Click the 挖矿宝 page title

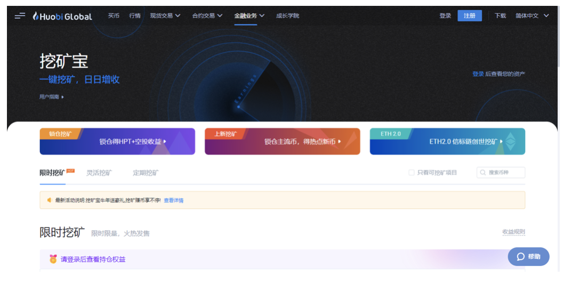pyautogui.click(x=63, y=61)
